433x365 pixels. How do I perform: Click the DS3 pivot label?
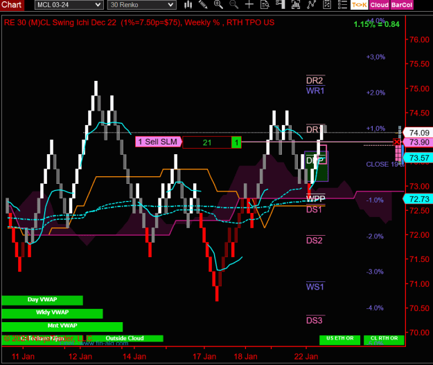315,321
